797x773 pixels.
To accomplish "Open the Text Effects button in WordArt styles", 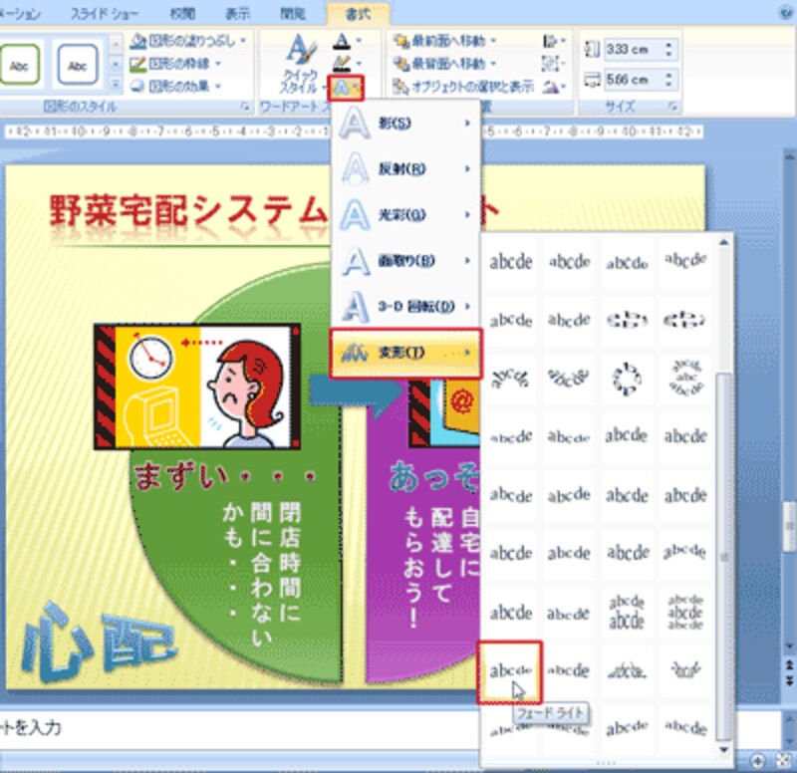I will pos(345,88).
